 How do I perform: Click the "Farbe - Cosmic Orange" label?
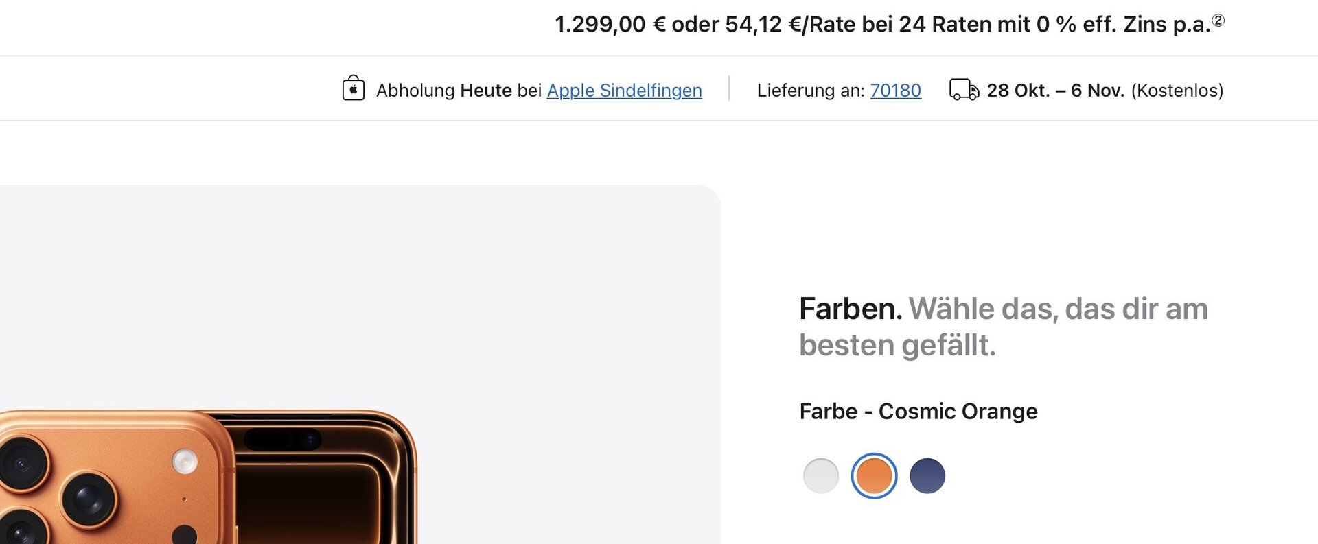[918, 412]
